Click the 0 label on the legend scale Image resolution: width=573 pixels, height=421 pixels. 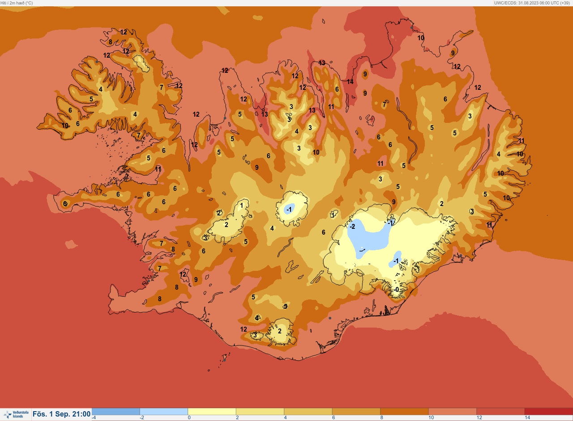point(189,417)
